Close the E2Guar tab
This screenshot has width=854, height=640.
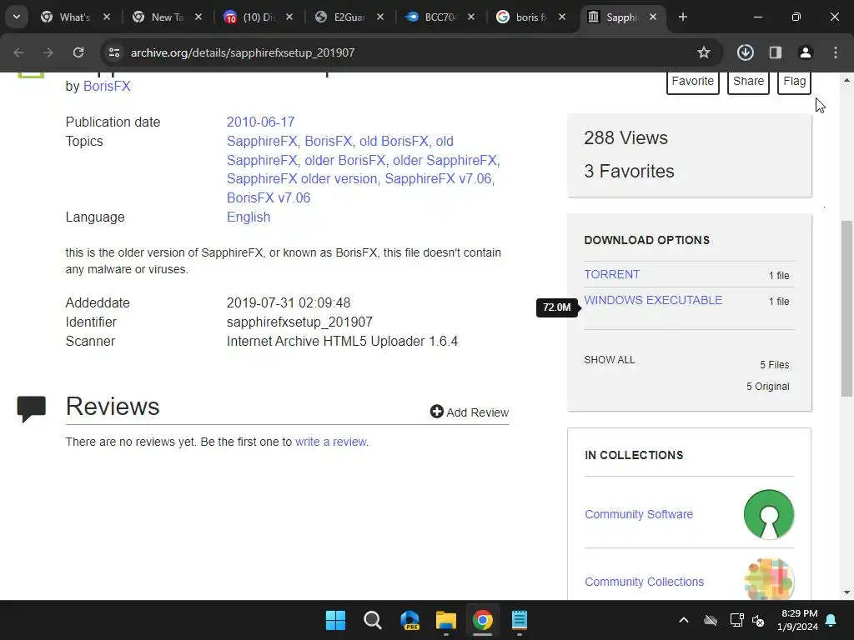380,17
